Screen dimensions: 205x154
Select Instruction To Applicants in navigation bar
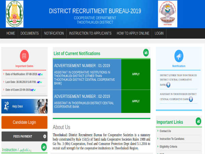(90, 33)
